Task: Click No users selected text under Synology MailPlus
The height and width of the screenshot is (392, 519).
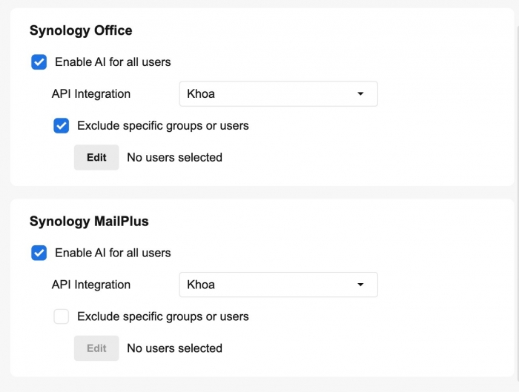Action: tap(174, 348)
